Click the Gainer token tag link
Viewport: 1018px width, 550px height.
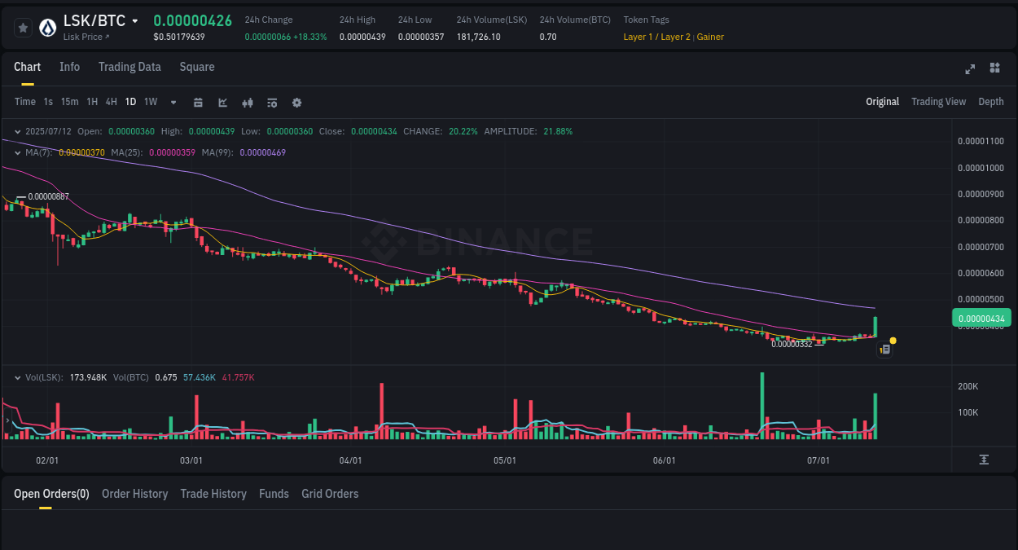(710, 37)
